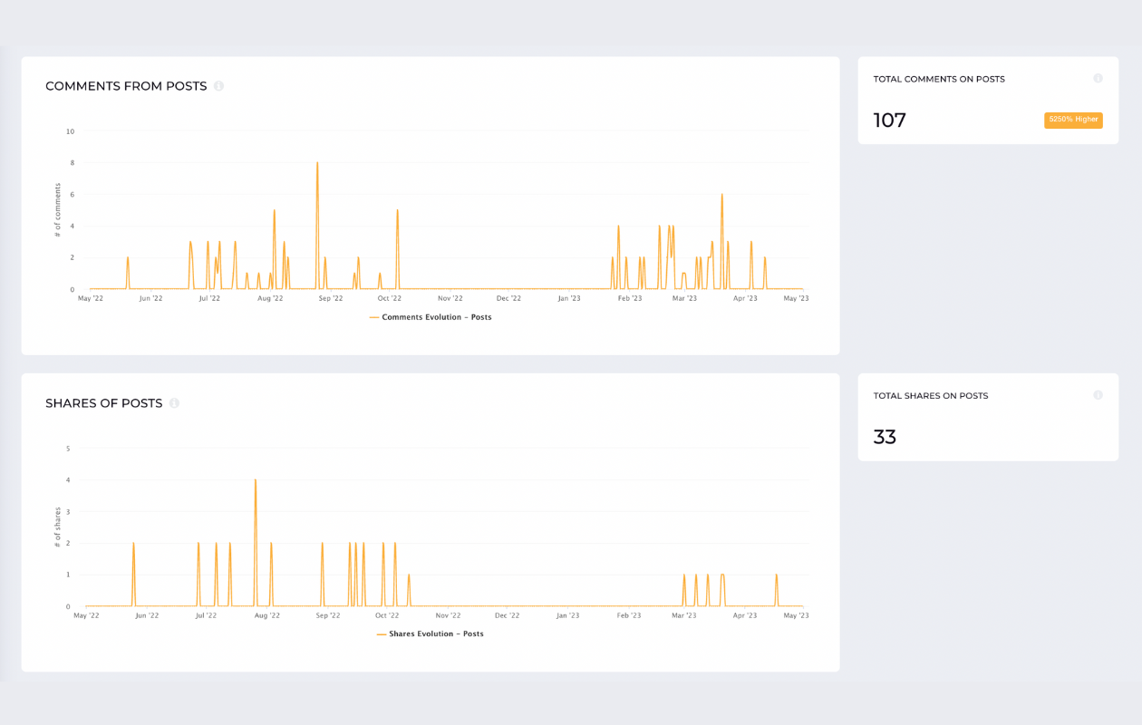Click Total Comments On Posts label
The image size is (1142, 725).
939,79
